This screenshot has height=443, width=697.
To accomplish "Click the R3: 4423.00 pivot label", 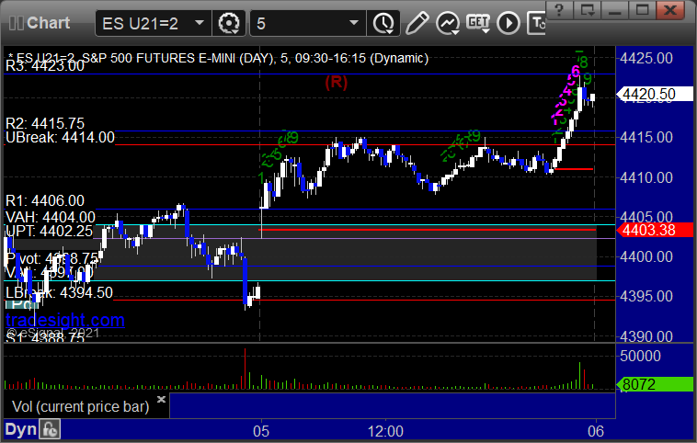I will tap(45, 66).
